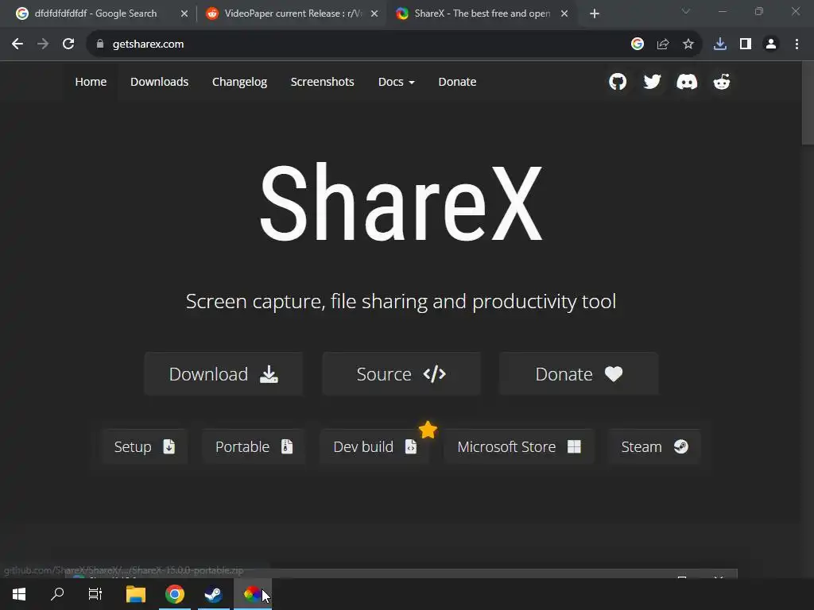Image resolution: width=814 pixels, height=610 pixels.
Task: Open ShareX Reddit icon
Action: [722, 82]
